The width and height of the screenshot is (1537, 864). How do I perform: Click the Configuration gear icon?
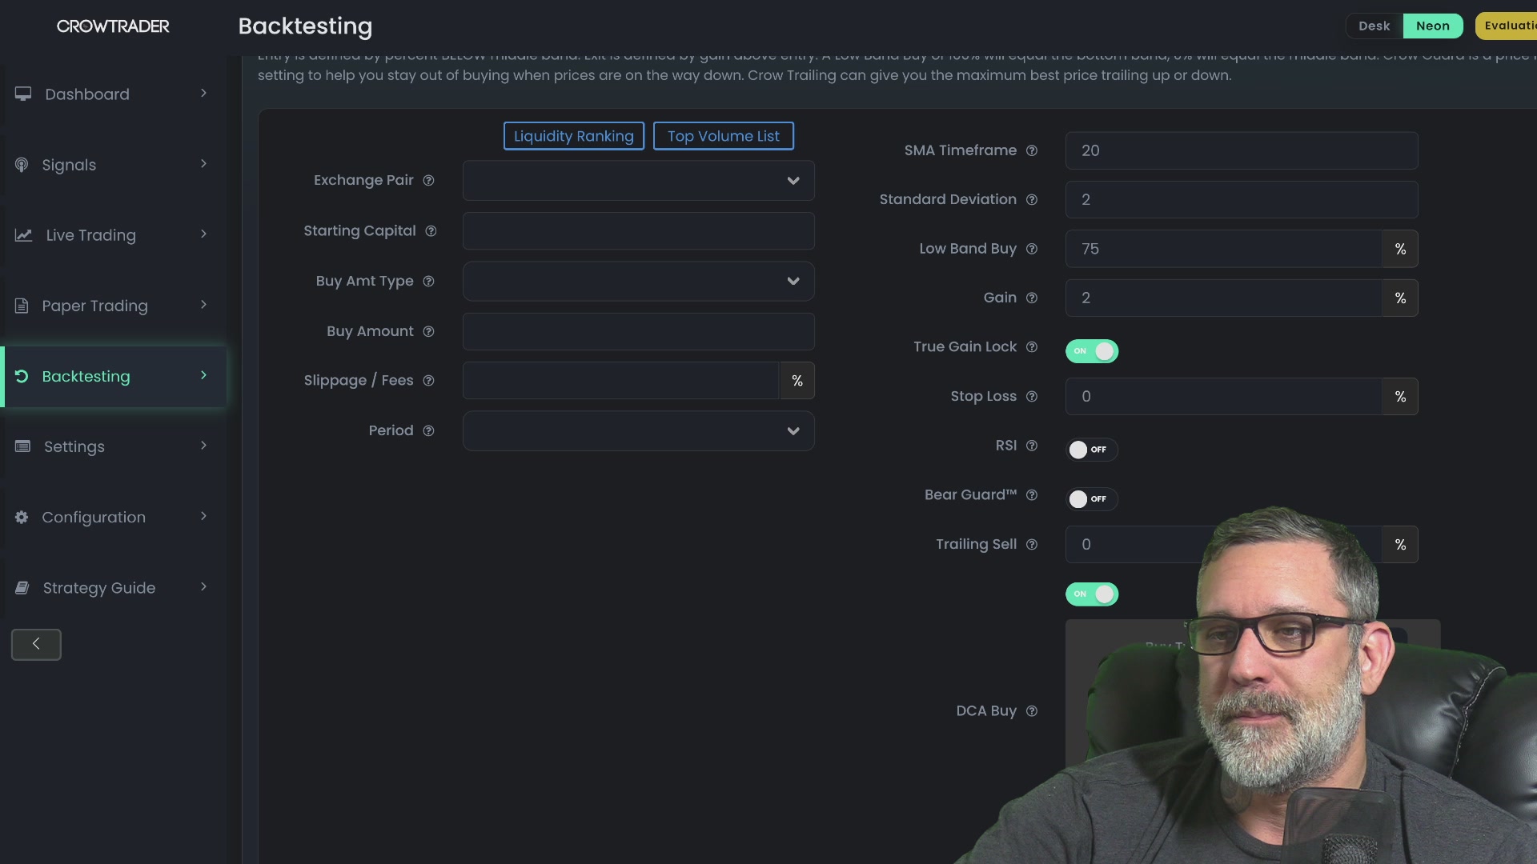coord(22,517)
